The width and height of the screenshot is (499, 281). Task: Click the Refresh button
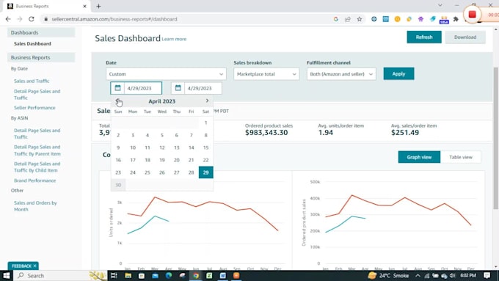click(x=424, y=37)
